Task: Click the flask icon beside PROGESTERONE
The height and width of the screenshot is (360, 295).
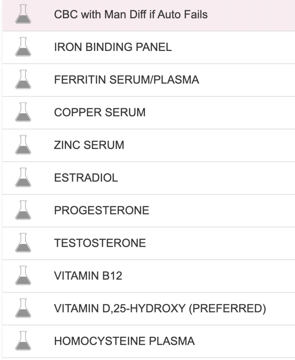Action: click(23, 210)
